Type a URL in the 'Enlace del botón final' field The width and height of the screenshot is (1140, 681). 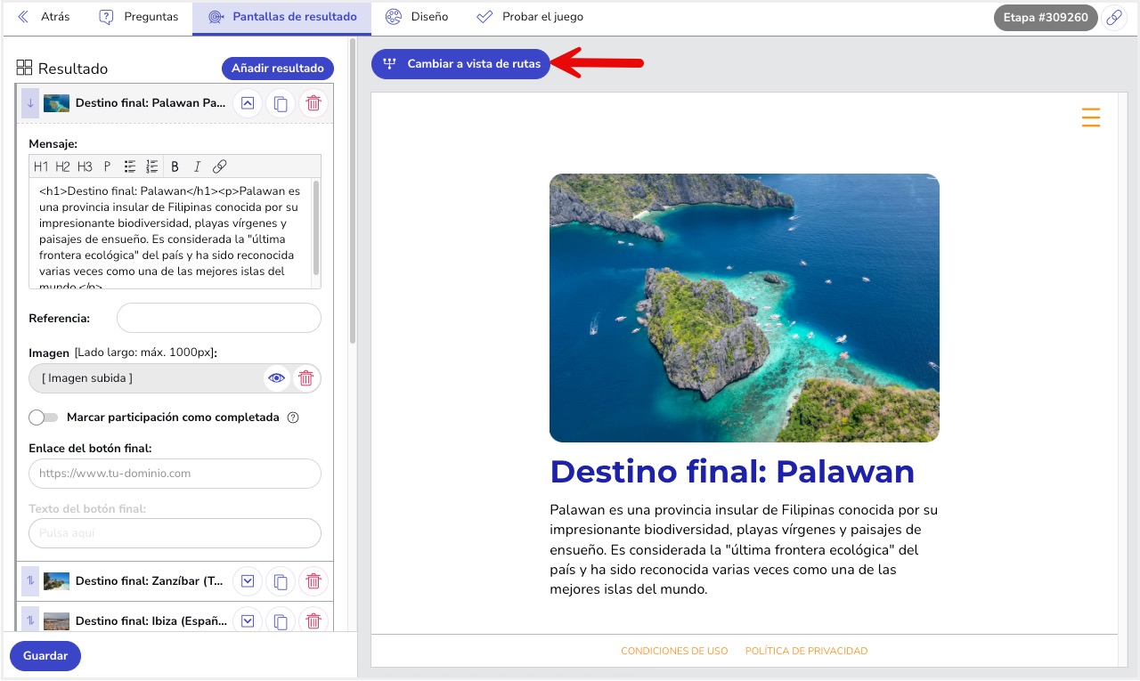[x=175, y=473]
